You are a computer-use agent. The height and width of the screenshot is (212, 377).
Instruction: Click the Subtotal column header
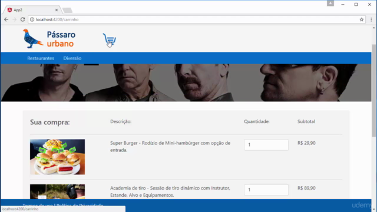[306, 121]
